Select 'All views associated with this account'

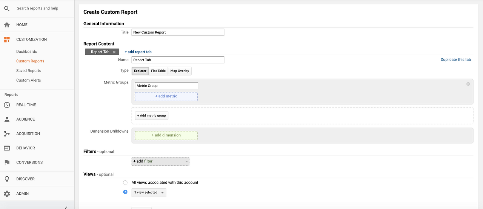(x=125, y=183)
